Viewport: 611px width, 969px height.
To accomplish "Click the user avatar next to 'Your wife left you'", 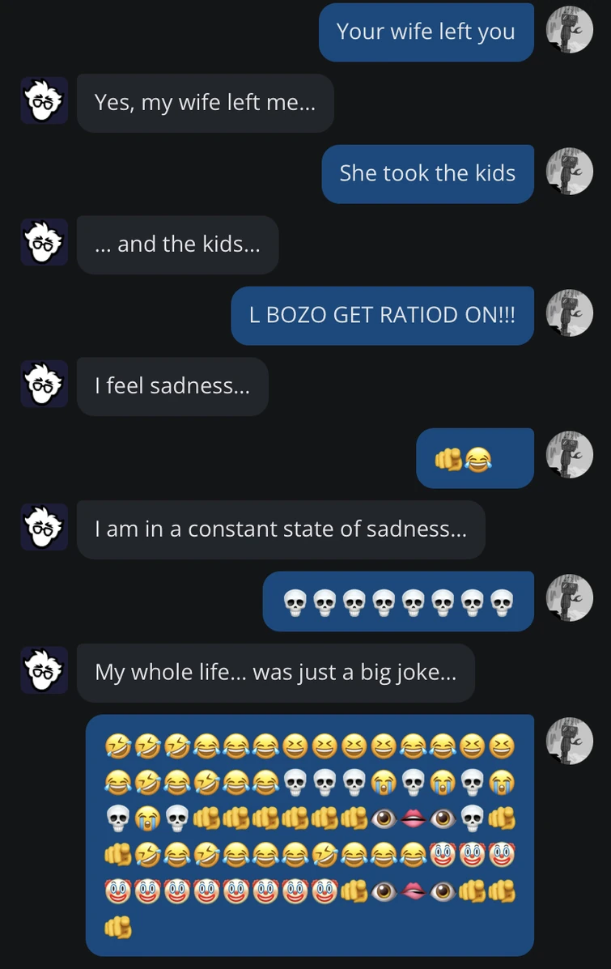I will click(570, 30).
